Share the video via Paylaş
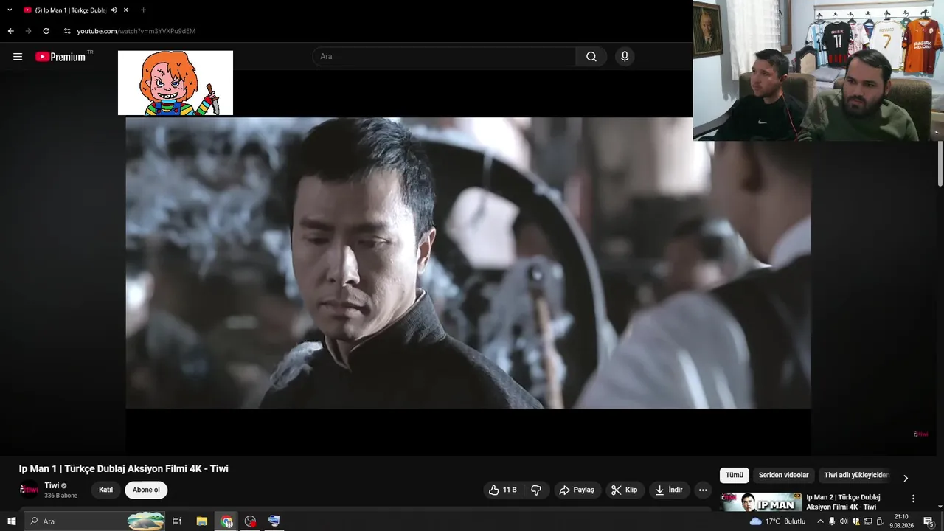 (577, 490)
